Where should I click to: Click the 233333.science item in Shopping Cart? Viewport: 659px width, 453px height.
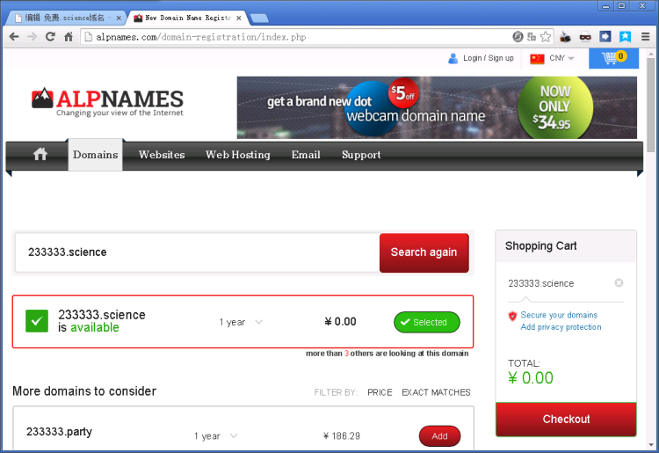(x=541, y=283)
